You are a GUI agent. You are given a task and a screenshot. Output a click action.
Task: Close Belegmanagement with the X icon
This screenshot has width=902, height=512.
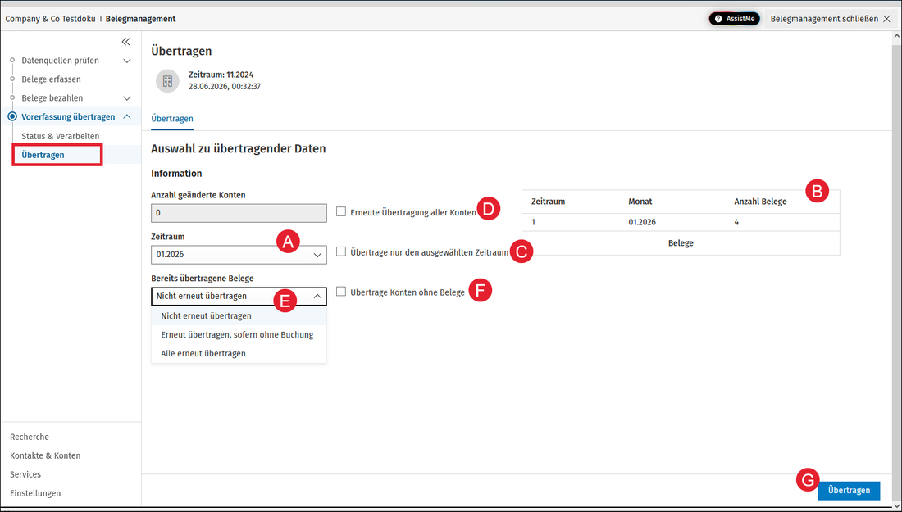[886, 19]
